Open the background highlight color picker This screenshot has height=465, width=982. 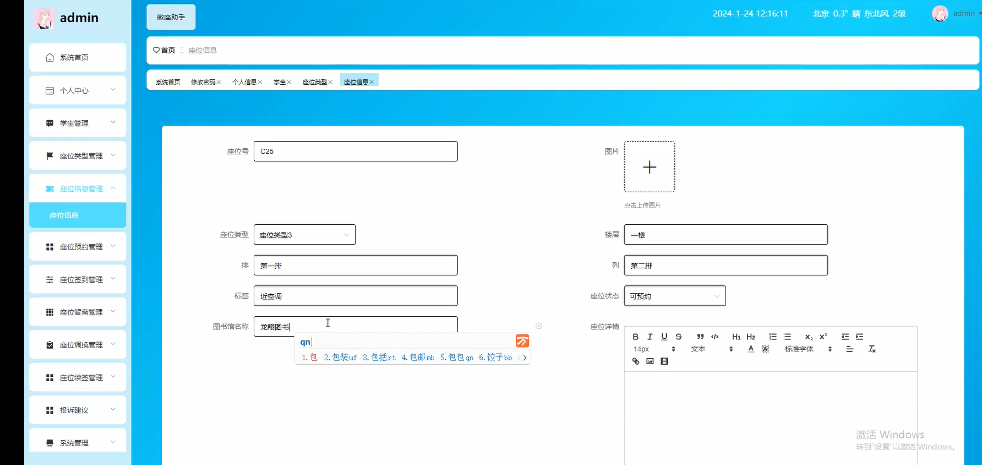coord(765,349)
